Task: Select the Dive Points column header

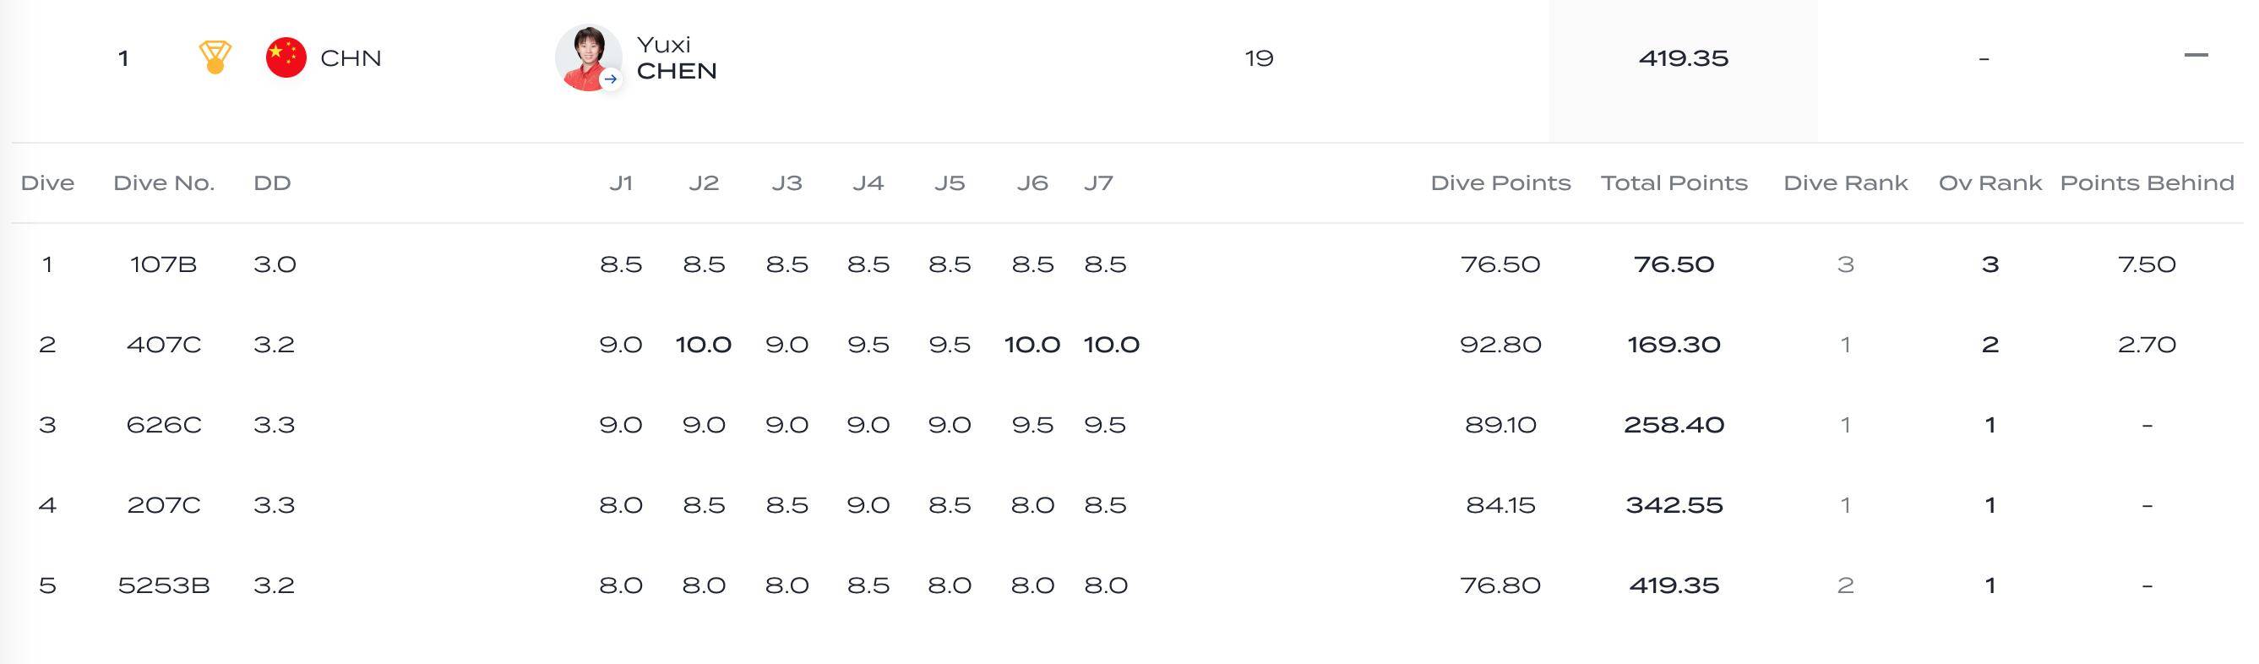Action: (1500, 182)
